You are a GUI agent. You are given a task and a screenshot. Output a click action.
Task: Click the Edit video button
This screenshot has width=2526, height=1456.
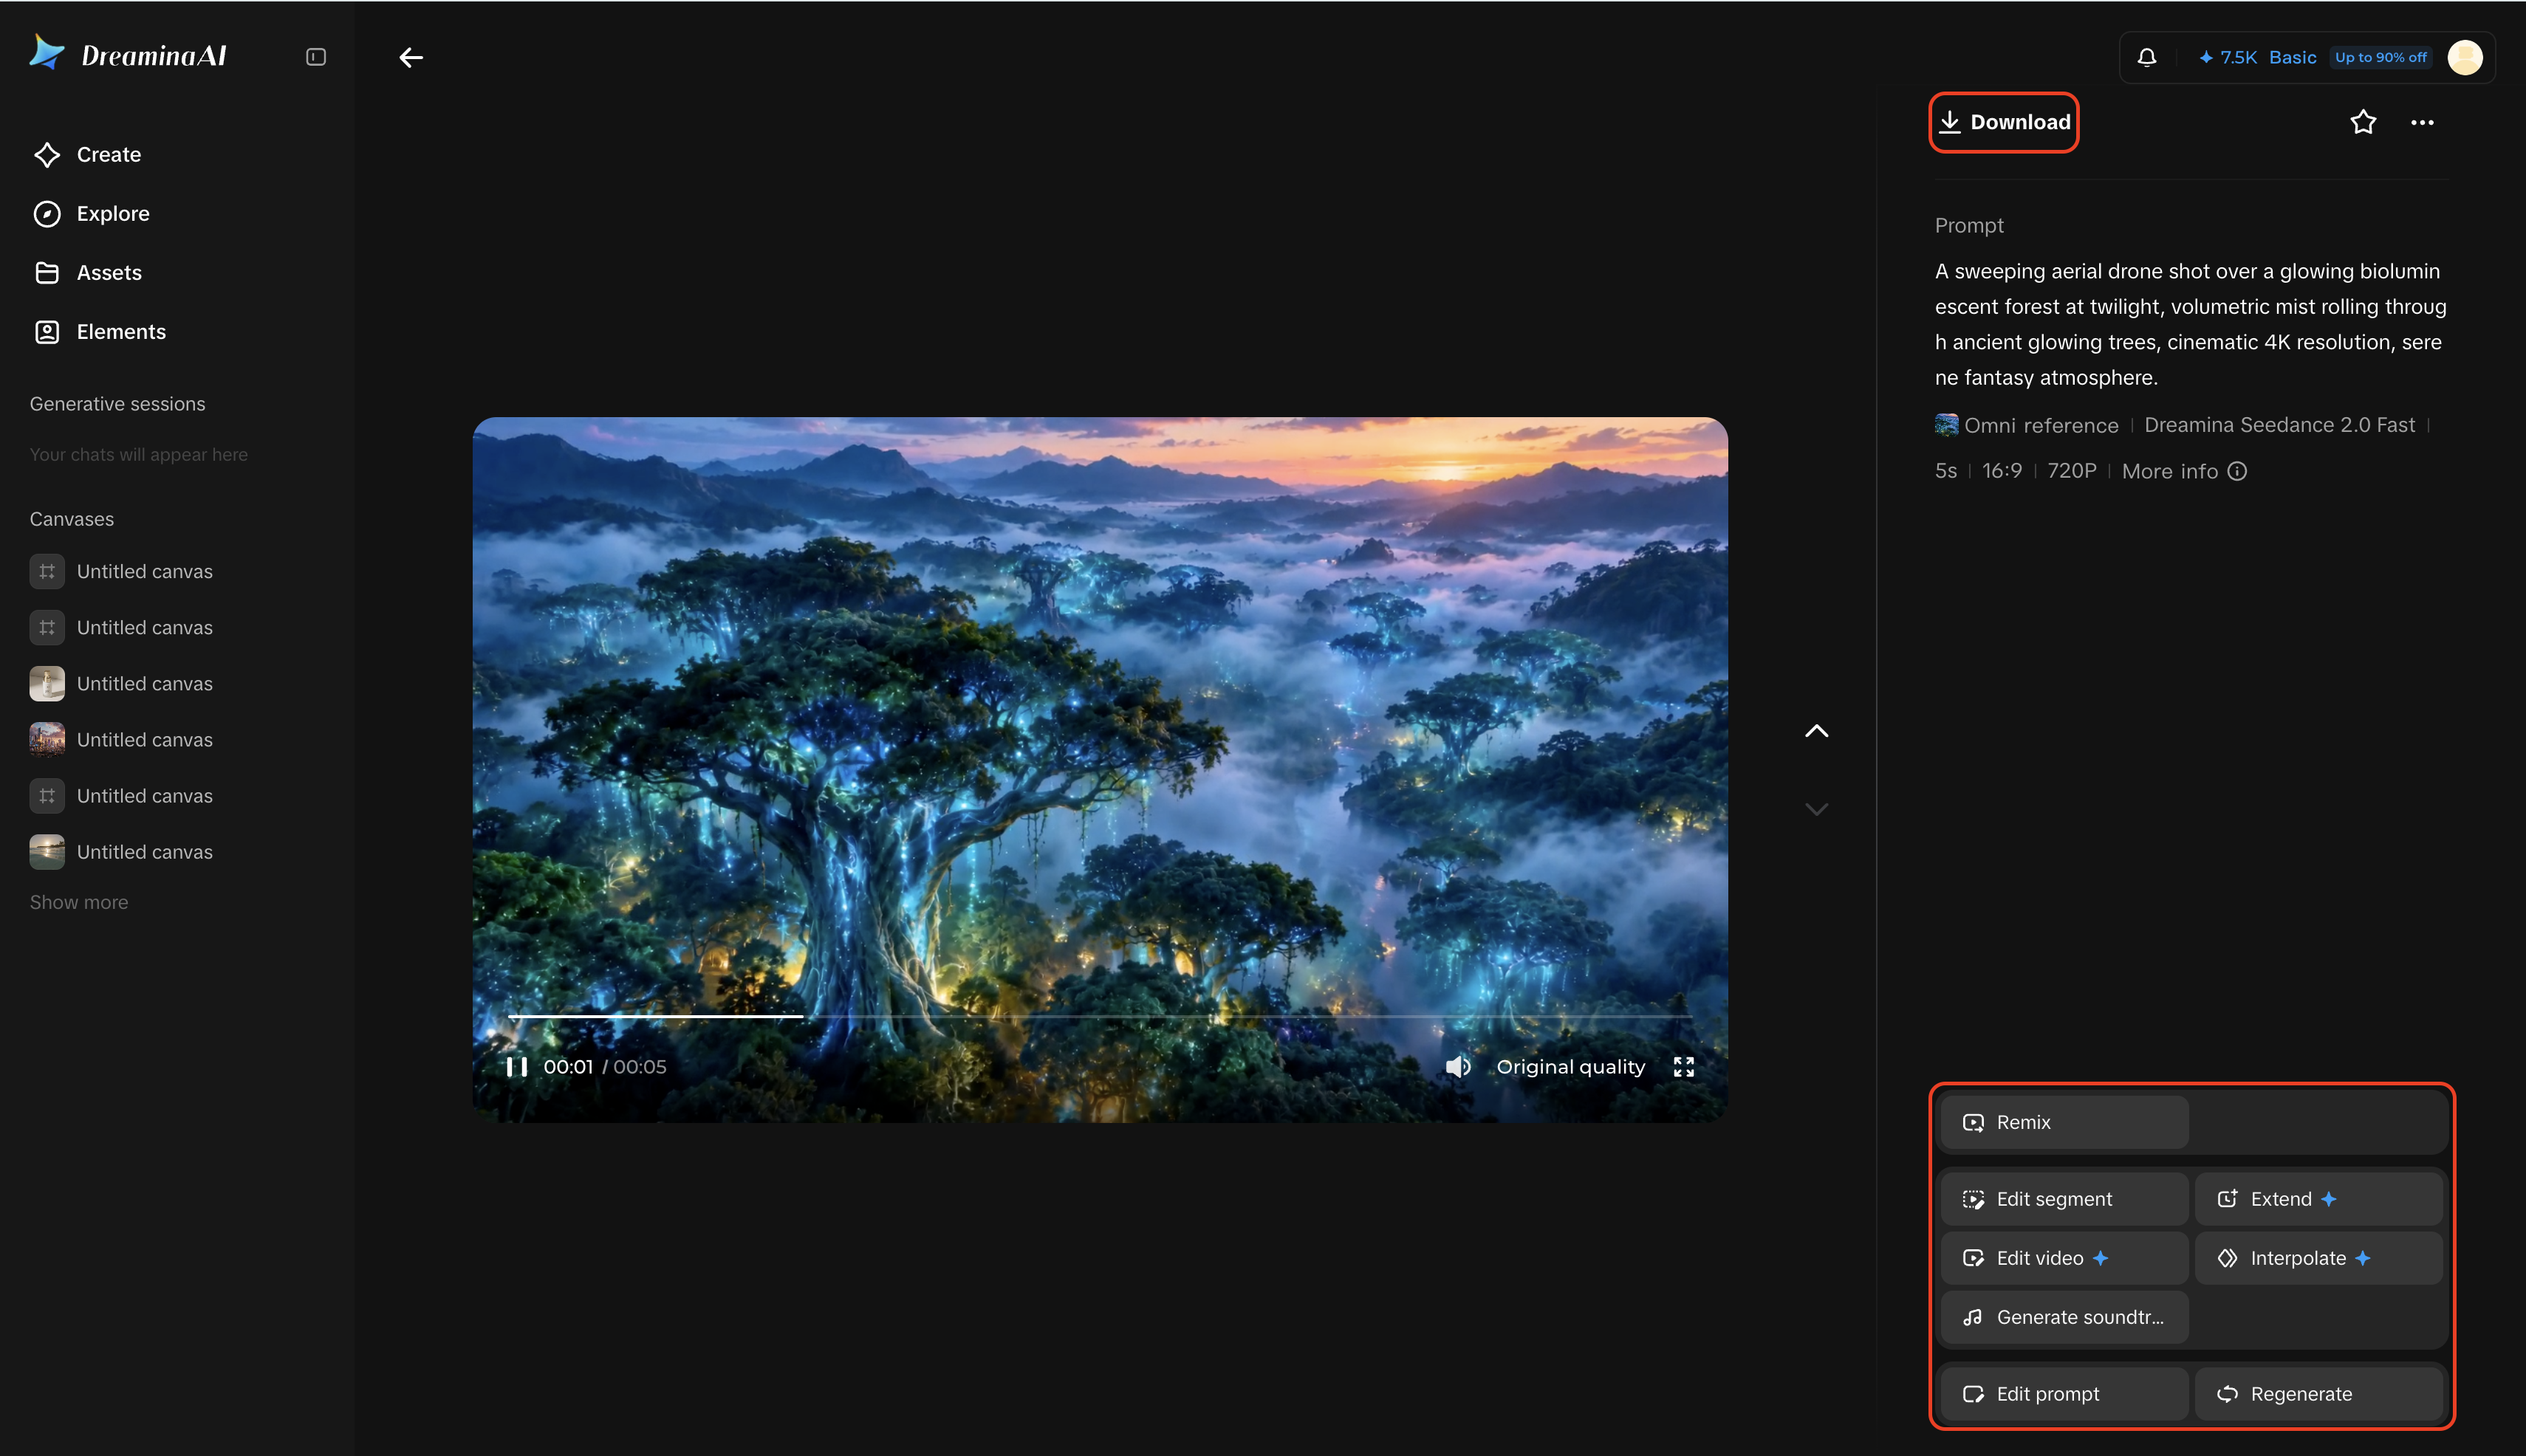pyautogui.click(x=2064, y=1259)
